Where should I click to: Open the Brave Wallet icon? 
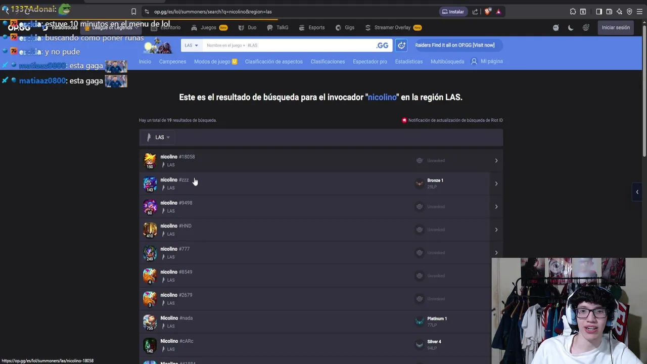point(609,12)
